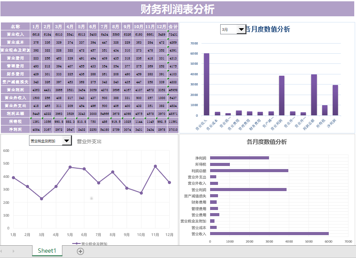Select the 900 cell in 营业外收入 row
The image size is (356, 258).
point(139,98)
